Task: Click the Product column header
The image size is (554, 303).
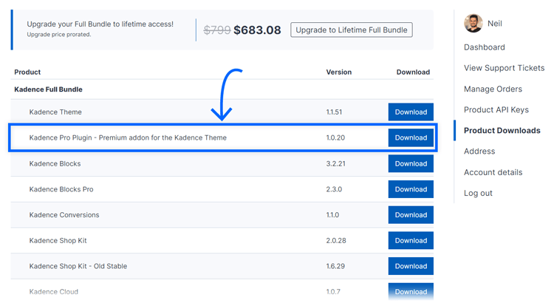Action: pos(27,72)
